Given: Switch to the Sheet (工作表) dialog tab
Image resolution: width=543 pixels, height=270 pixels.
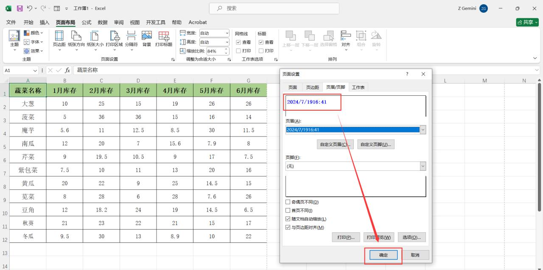Looking at the screenshot, I should pos(358,87).
